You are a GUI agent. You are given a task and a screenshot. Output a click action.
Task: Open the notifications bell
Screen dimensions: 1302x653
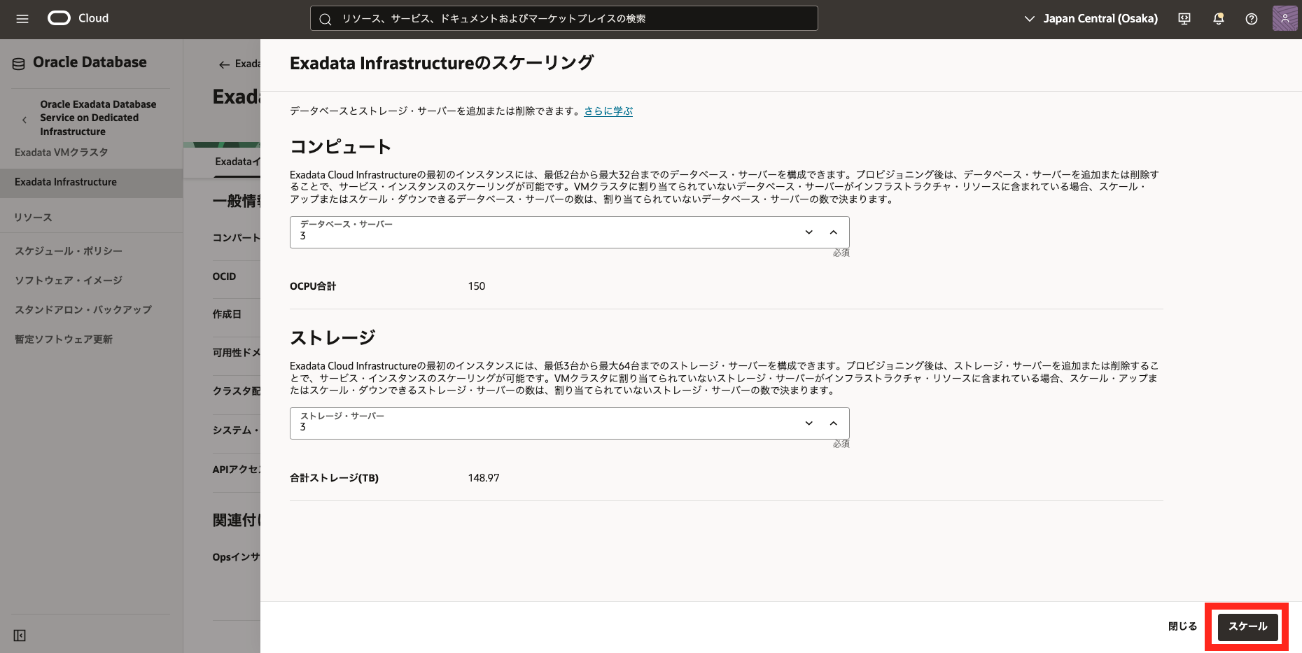[1218, 19]
